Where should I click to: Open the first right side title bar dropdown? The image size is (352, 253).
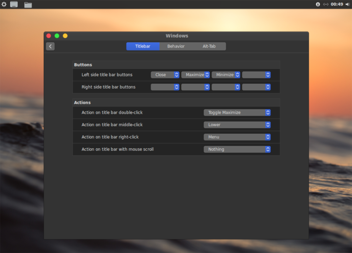pyautogui.click(x=165, y=87)
